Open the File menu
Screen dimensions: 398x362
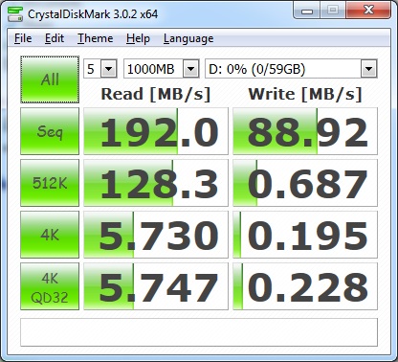pyautogui.click(x=23, y=38)
